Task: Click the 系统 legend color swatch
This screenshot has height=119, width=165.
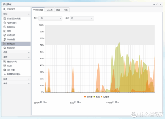Action: 94,97
